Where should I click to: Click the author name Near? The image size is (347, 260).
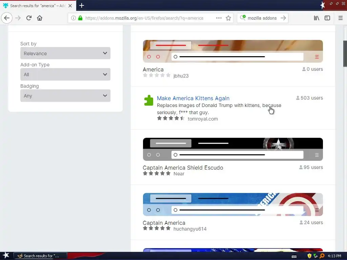pyautogui.click(x=179, y=174)
